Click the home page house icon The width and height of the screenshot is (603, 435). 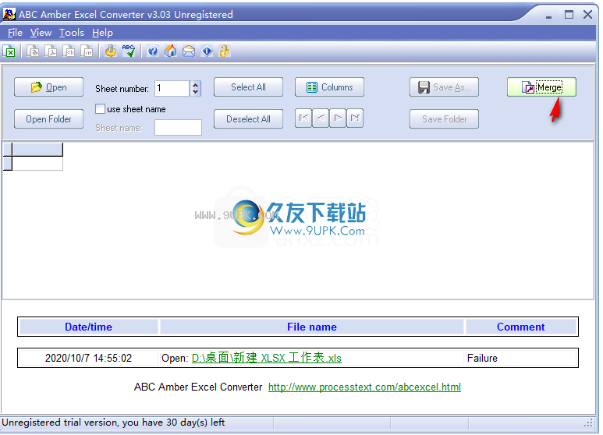point(171,51)
